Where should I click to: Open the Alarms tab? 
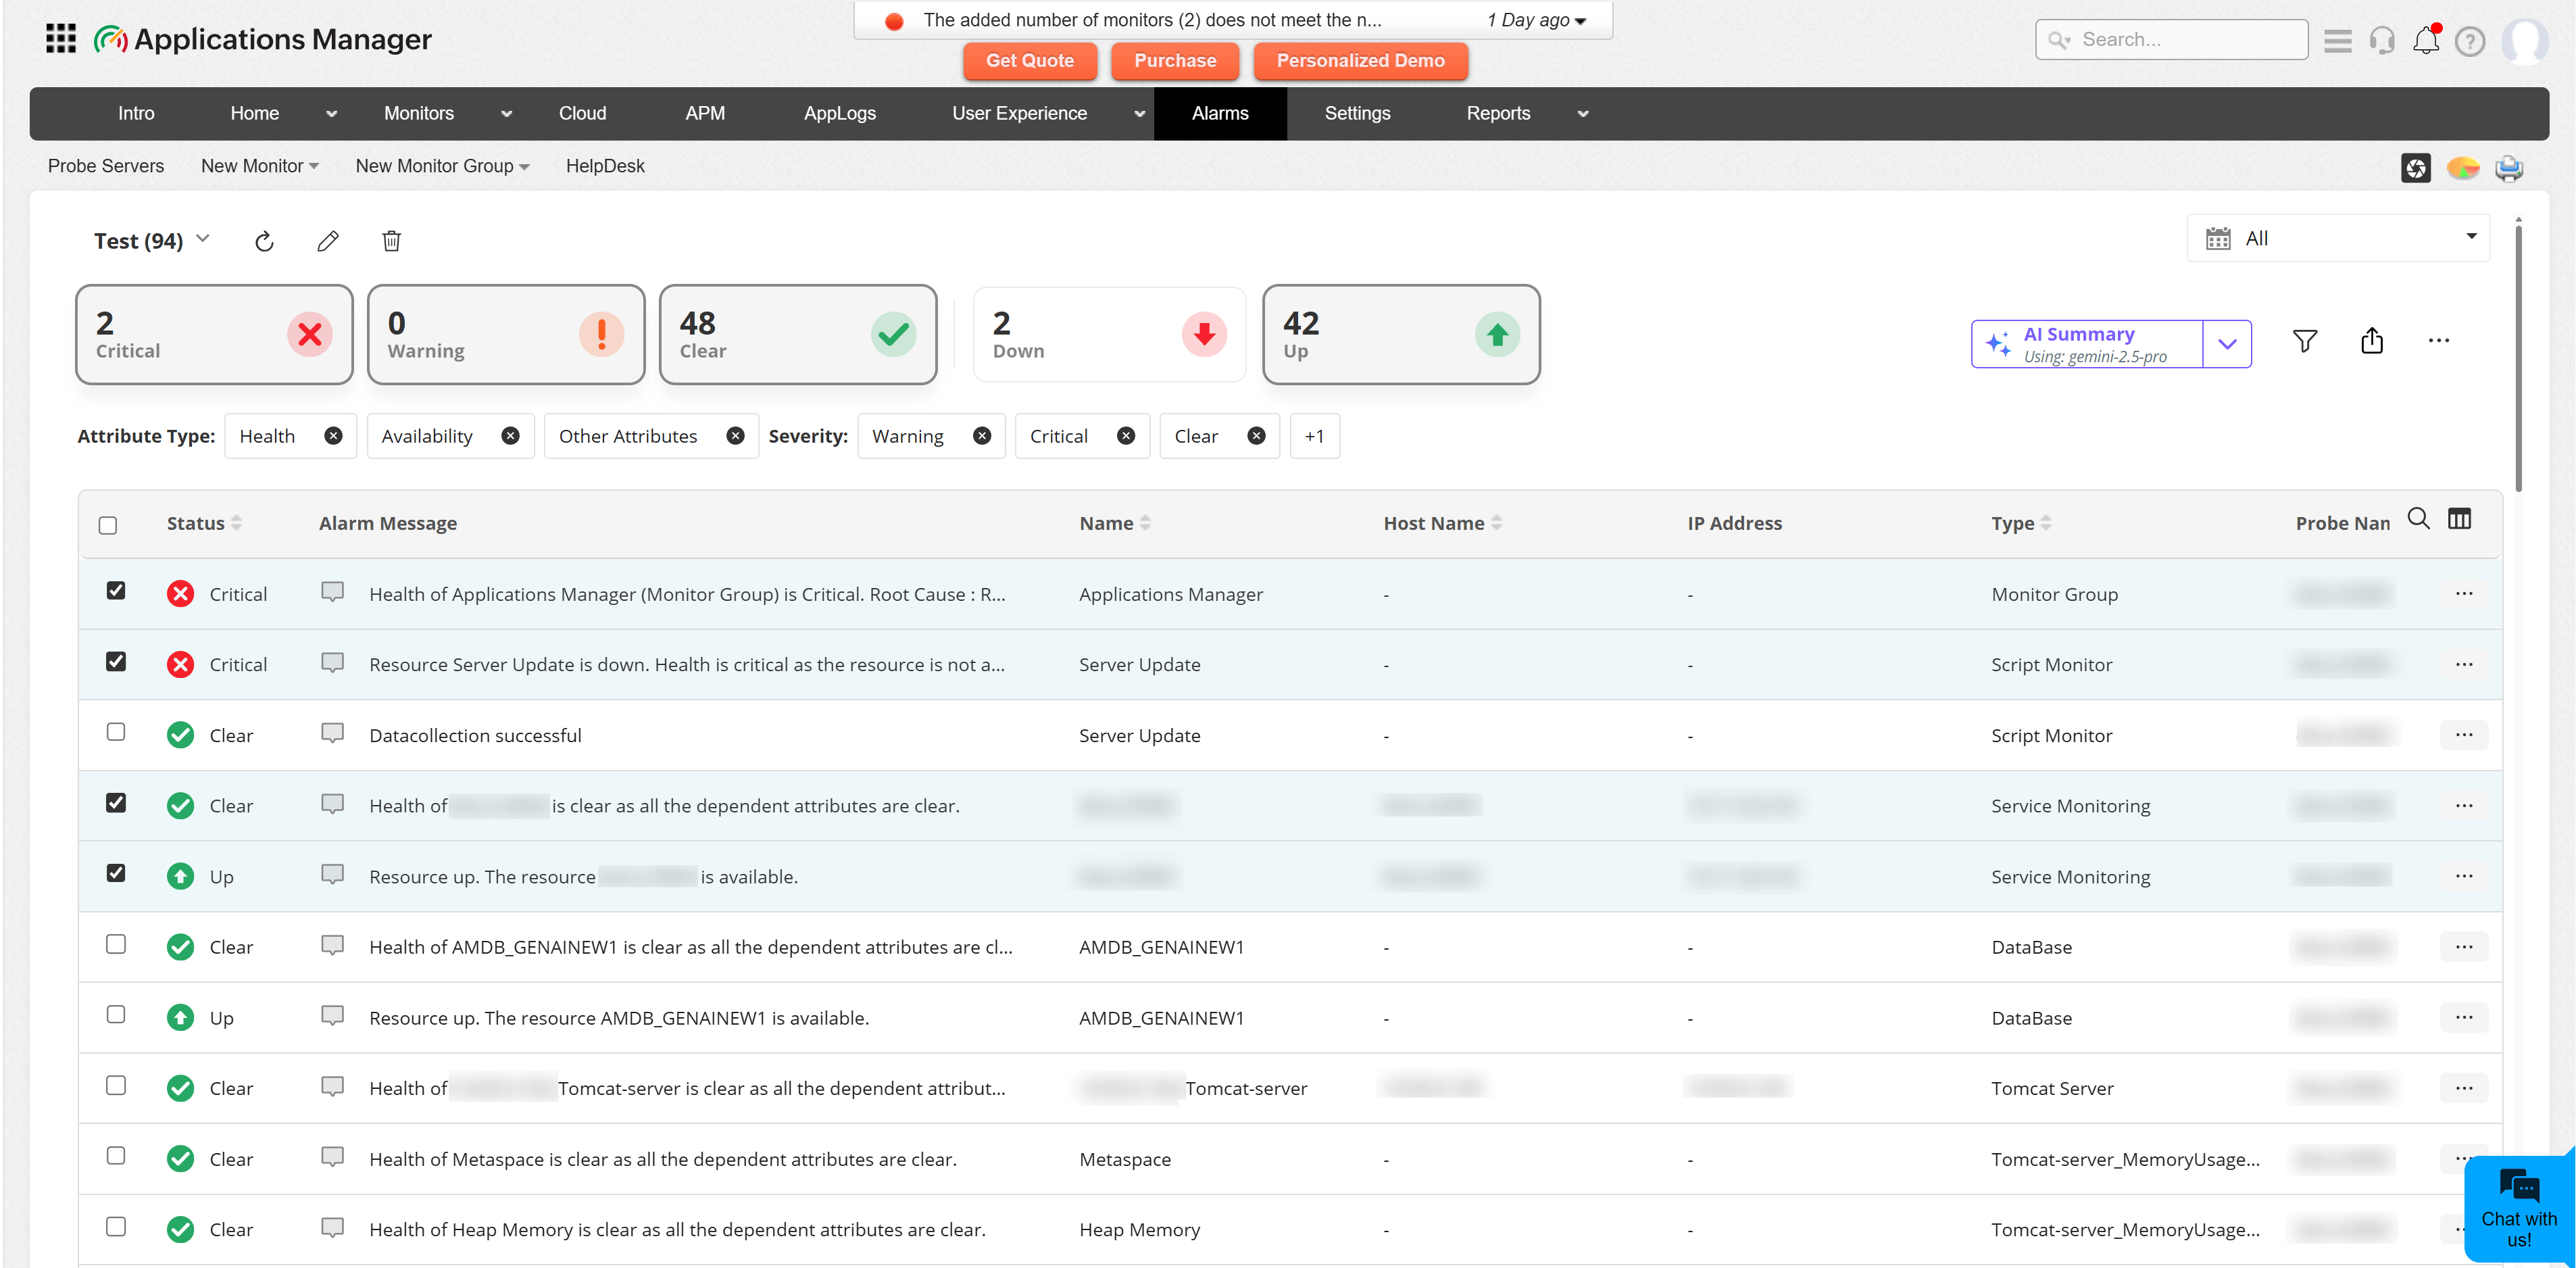pyautogui.click(x=1220, y=113)
